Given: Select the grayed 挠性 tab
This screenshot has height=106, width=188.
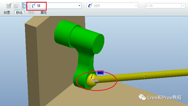Looking at the screenshot, I should [x=31, y=12].
